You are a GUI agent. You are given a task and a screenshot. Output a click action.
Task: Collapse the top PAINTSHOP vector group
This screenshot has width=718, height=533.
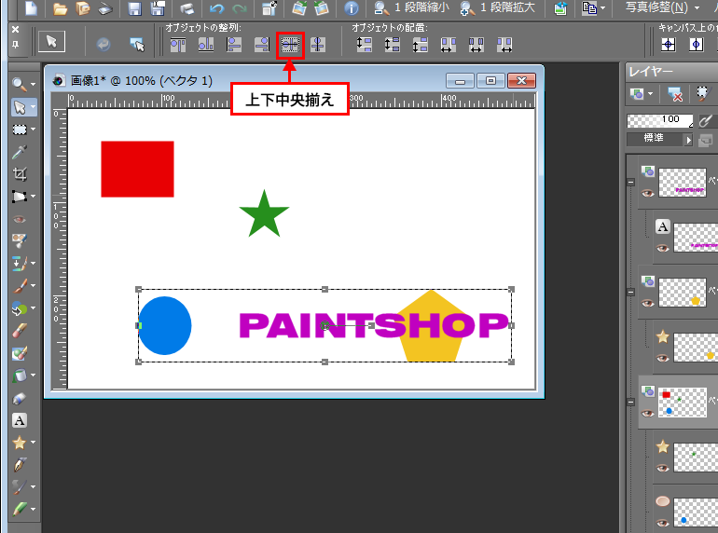(631, 182)
